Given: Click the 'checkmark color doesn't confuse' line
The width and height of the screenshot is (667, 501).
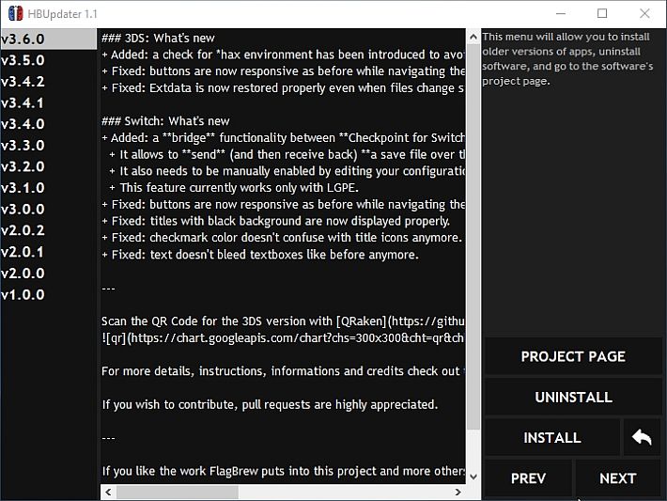Looking at the screenshot, I should tap(282, 238).
